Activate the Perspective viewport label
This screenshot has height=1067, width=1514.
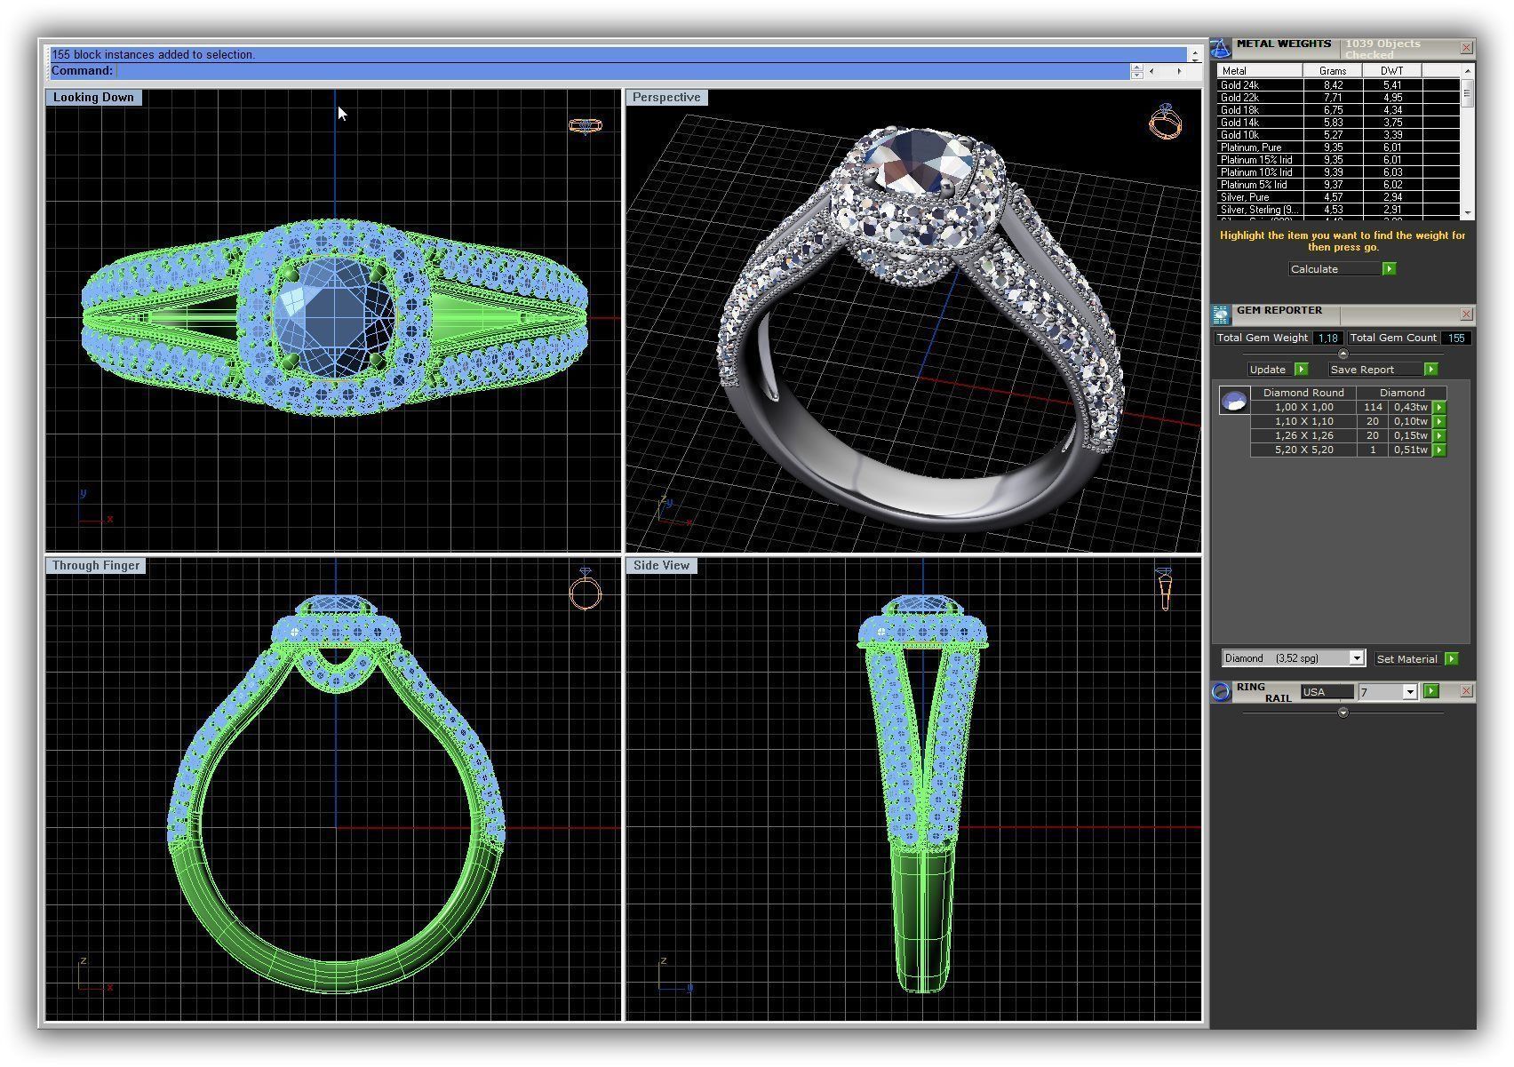666,98
